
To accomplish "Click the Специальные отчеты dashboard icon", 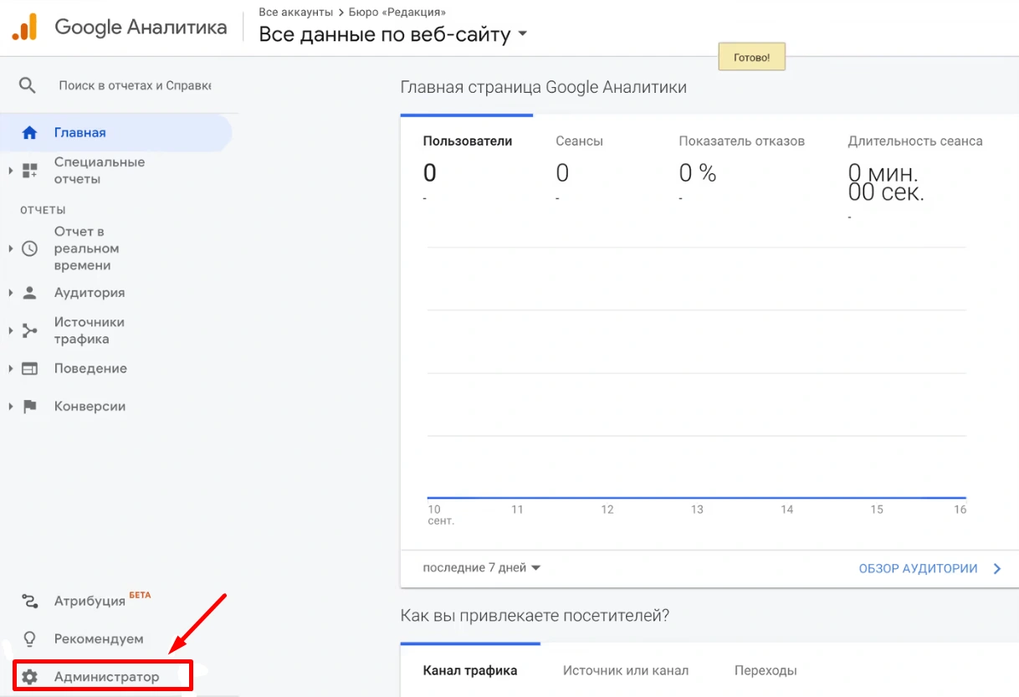I will tap(30, 171).
